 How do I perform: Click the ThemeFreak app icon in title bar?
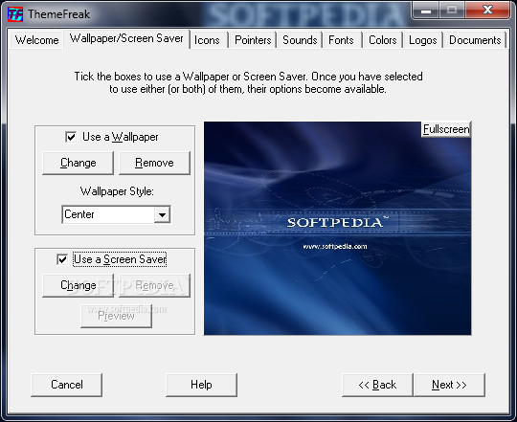click(15, 14)
